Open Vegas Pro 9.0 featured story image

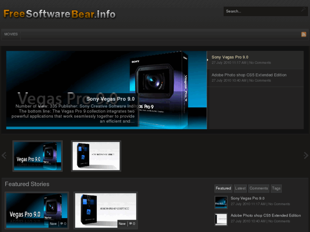pos(37,210)
